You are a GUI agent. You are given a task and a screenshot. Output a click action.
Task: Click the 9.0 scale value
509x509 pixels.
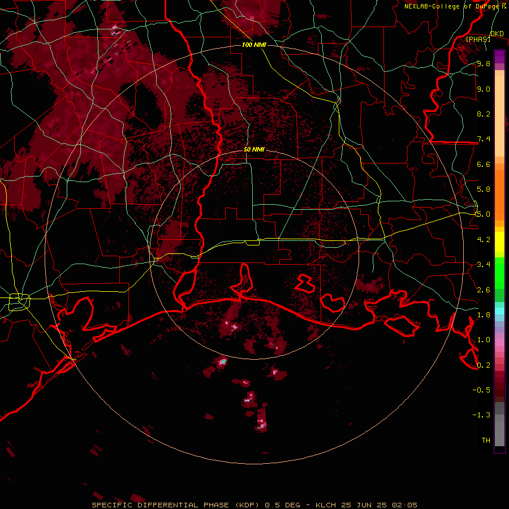point(484,89)
